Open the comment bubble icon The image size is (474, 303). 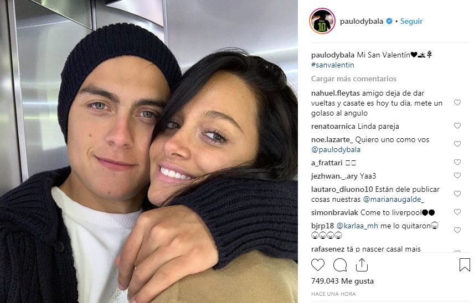coord(340,265)
